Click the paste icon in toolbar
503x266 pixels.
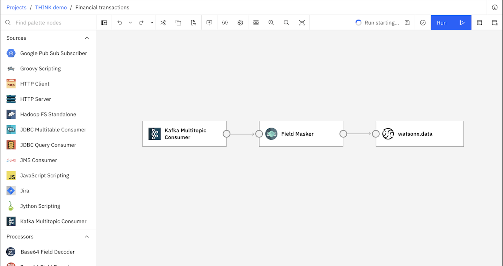click(194, 23)
